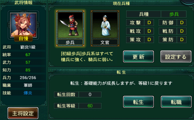
Task: Click the 兵種 歩兵 troop type value
Action: coord(174,14)
